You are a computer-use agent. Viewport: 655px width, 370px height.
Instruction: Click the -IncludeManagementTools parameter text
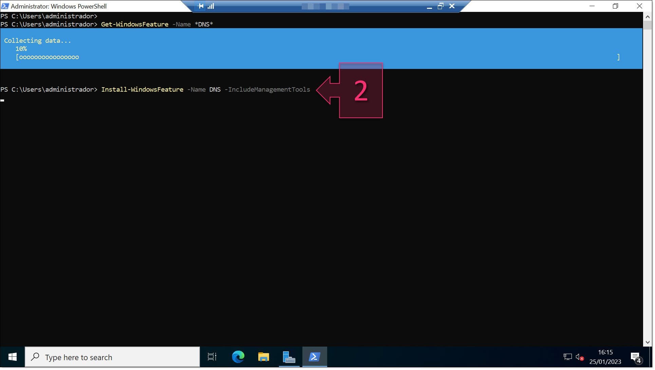(x=268, y=90)
